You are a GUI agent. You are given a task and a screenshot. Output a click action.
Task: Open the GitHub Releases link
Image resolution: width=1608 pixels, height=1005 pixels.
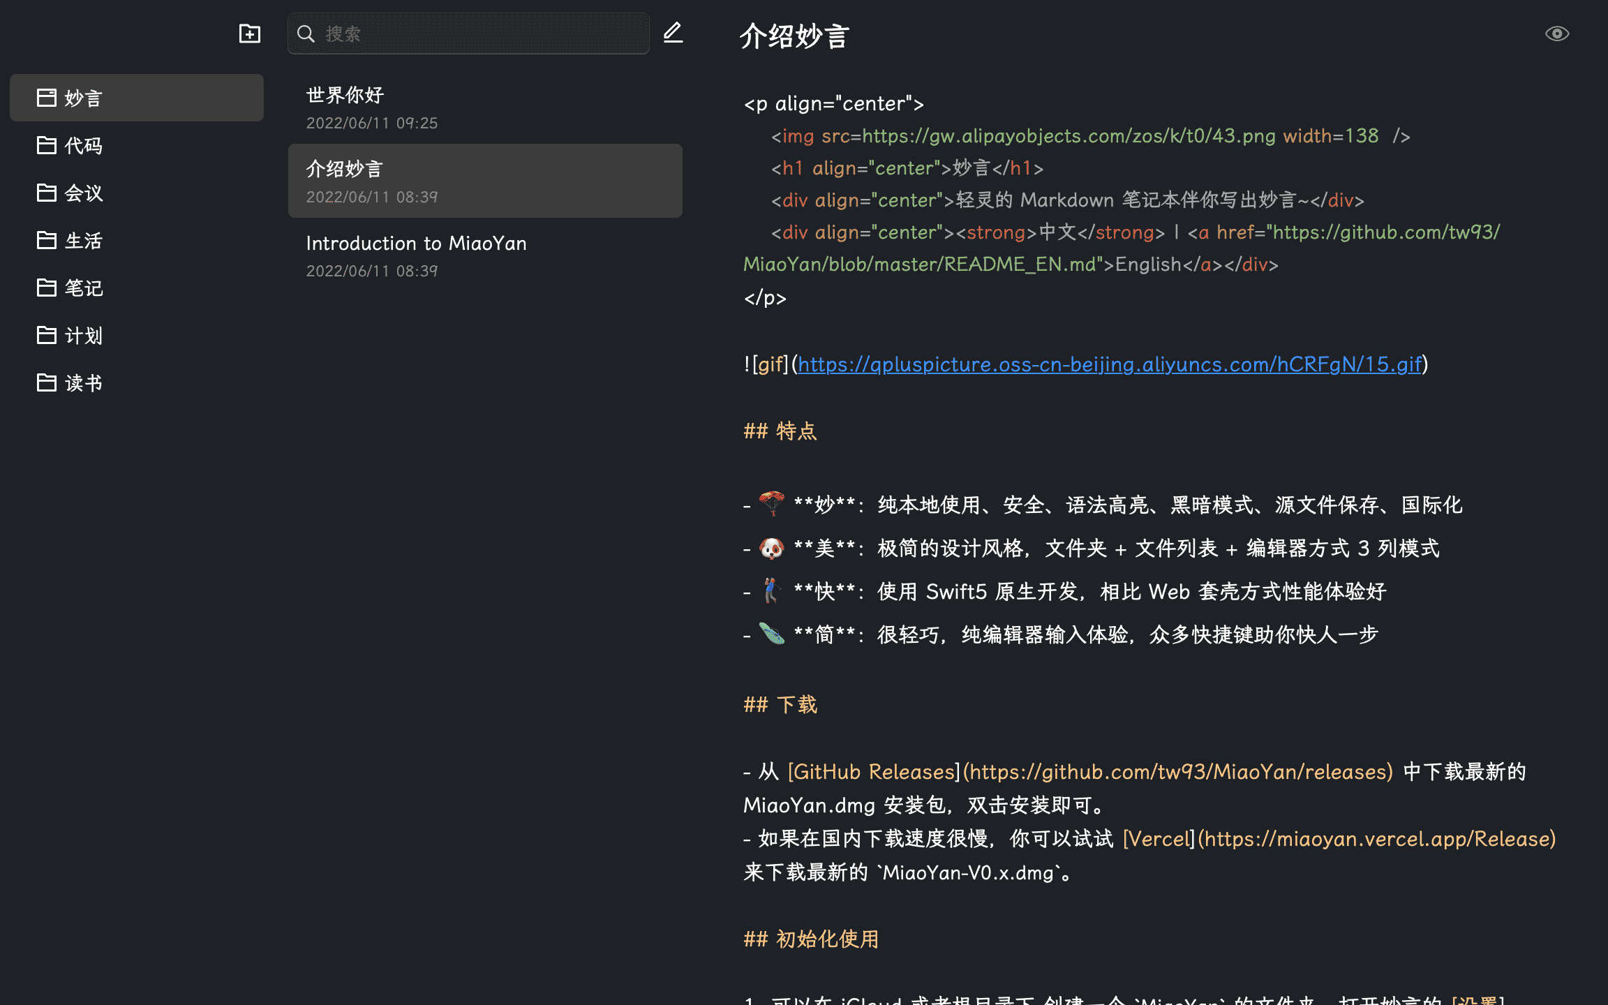tap(872, 772)
